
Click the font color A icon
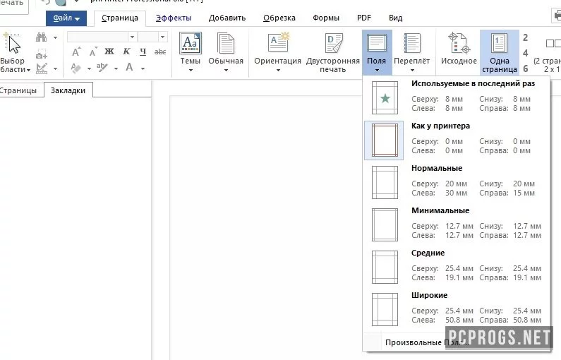point(129,67)
